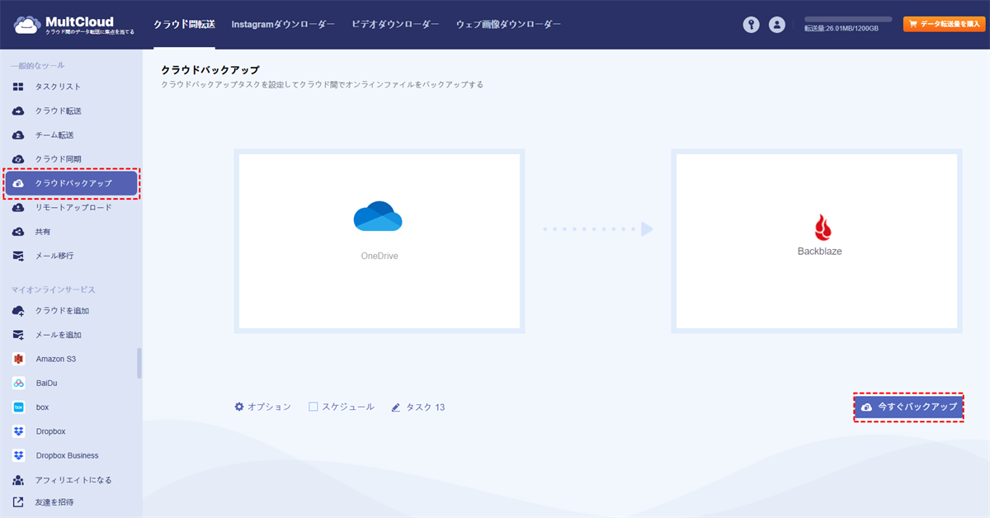Viewport: 990px width, 518px height.
Task: Click the box service icon
Action: coord(18,407)
